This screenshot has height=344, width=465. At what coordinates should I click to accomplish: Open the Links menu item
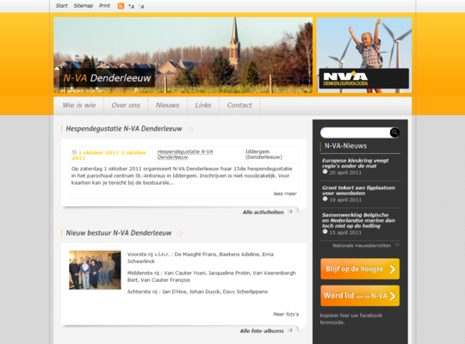(x=203, y=106)
